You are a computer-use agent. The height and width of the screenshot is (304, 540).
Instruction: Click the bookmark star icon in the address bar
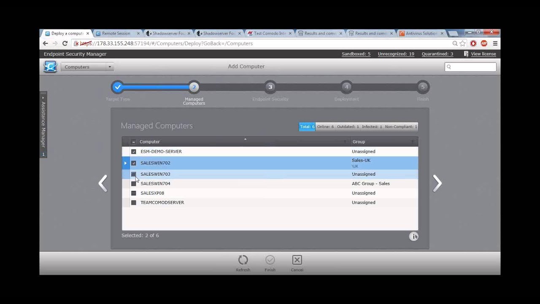point(462,43)
